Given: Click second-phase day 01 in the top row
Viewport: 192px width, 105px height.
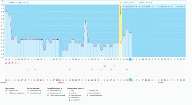Looking at the screenshot, I should (124, 7).
